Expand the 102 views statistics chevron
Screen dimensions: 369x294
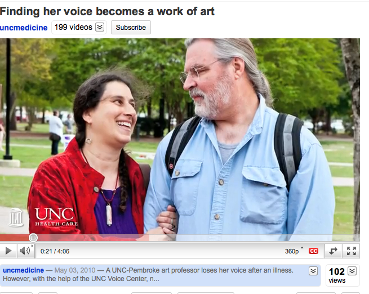(352, 271)
